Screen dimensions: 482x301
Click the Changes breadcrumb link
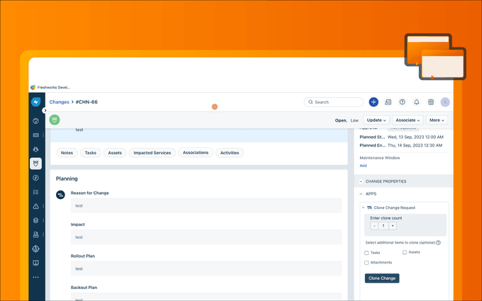pos(60,102)
